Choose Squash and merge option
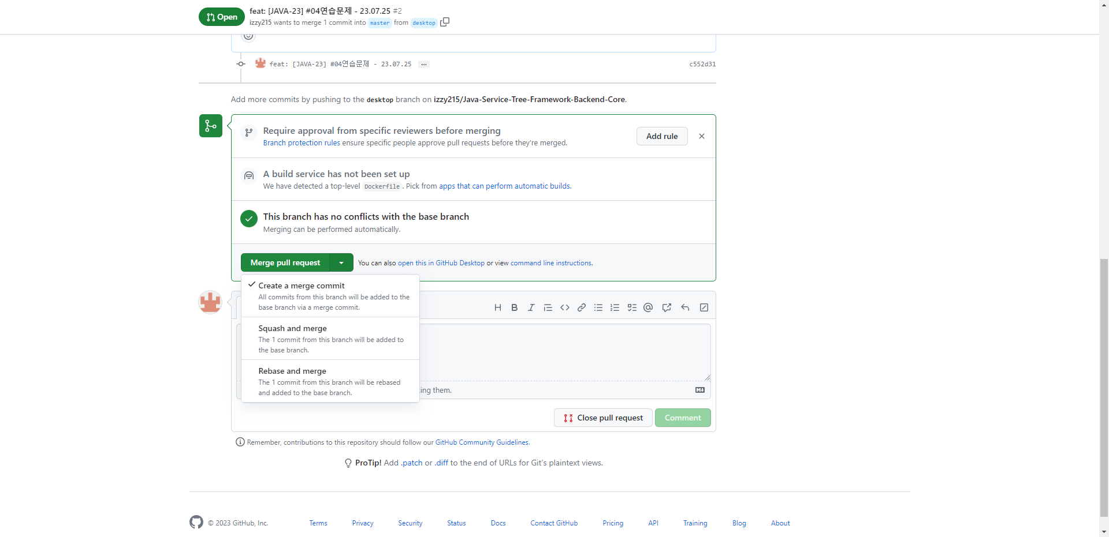 coord(330,339)
